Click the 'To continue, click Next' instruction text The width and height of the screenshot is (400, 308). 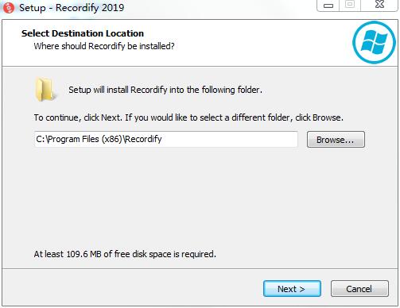(x=188, y=117)
